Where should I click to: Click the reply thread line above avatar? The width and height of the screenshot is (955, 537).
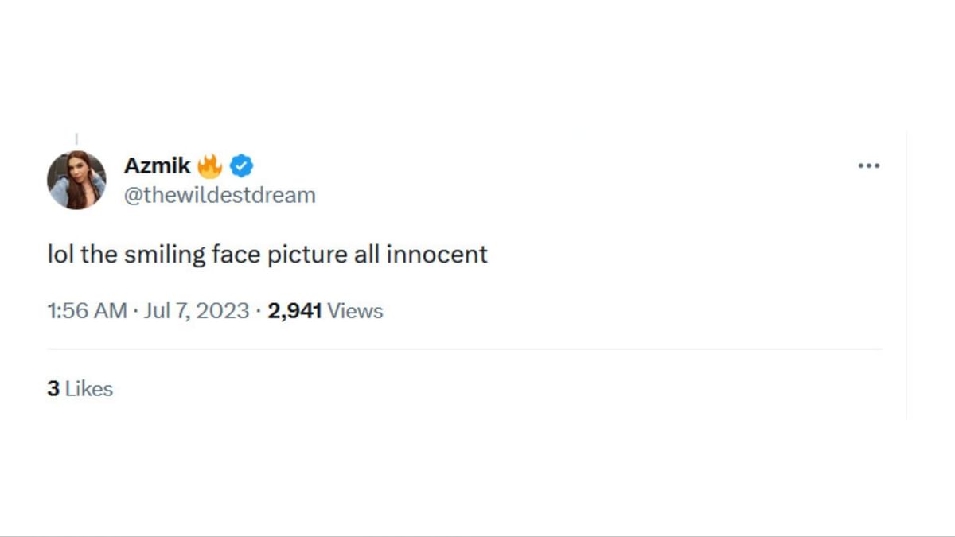[x=76, y=140]
